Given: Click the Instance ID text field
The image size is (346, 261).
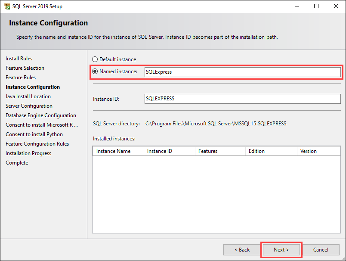Looking at the screenshot, I should coord(242,99).
